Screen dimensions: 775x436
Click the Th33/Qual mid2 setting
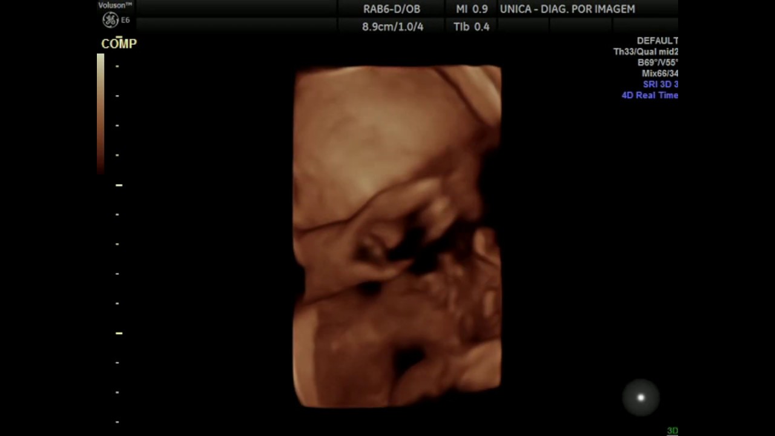click(x=646, y=51)
